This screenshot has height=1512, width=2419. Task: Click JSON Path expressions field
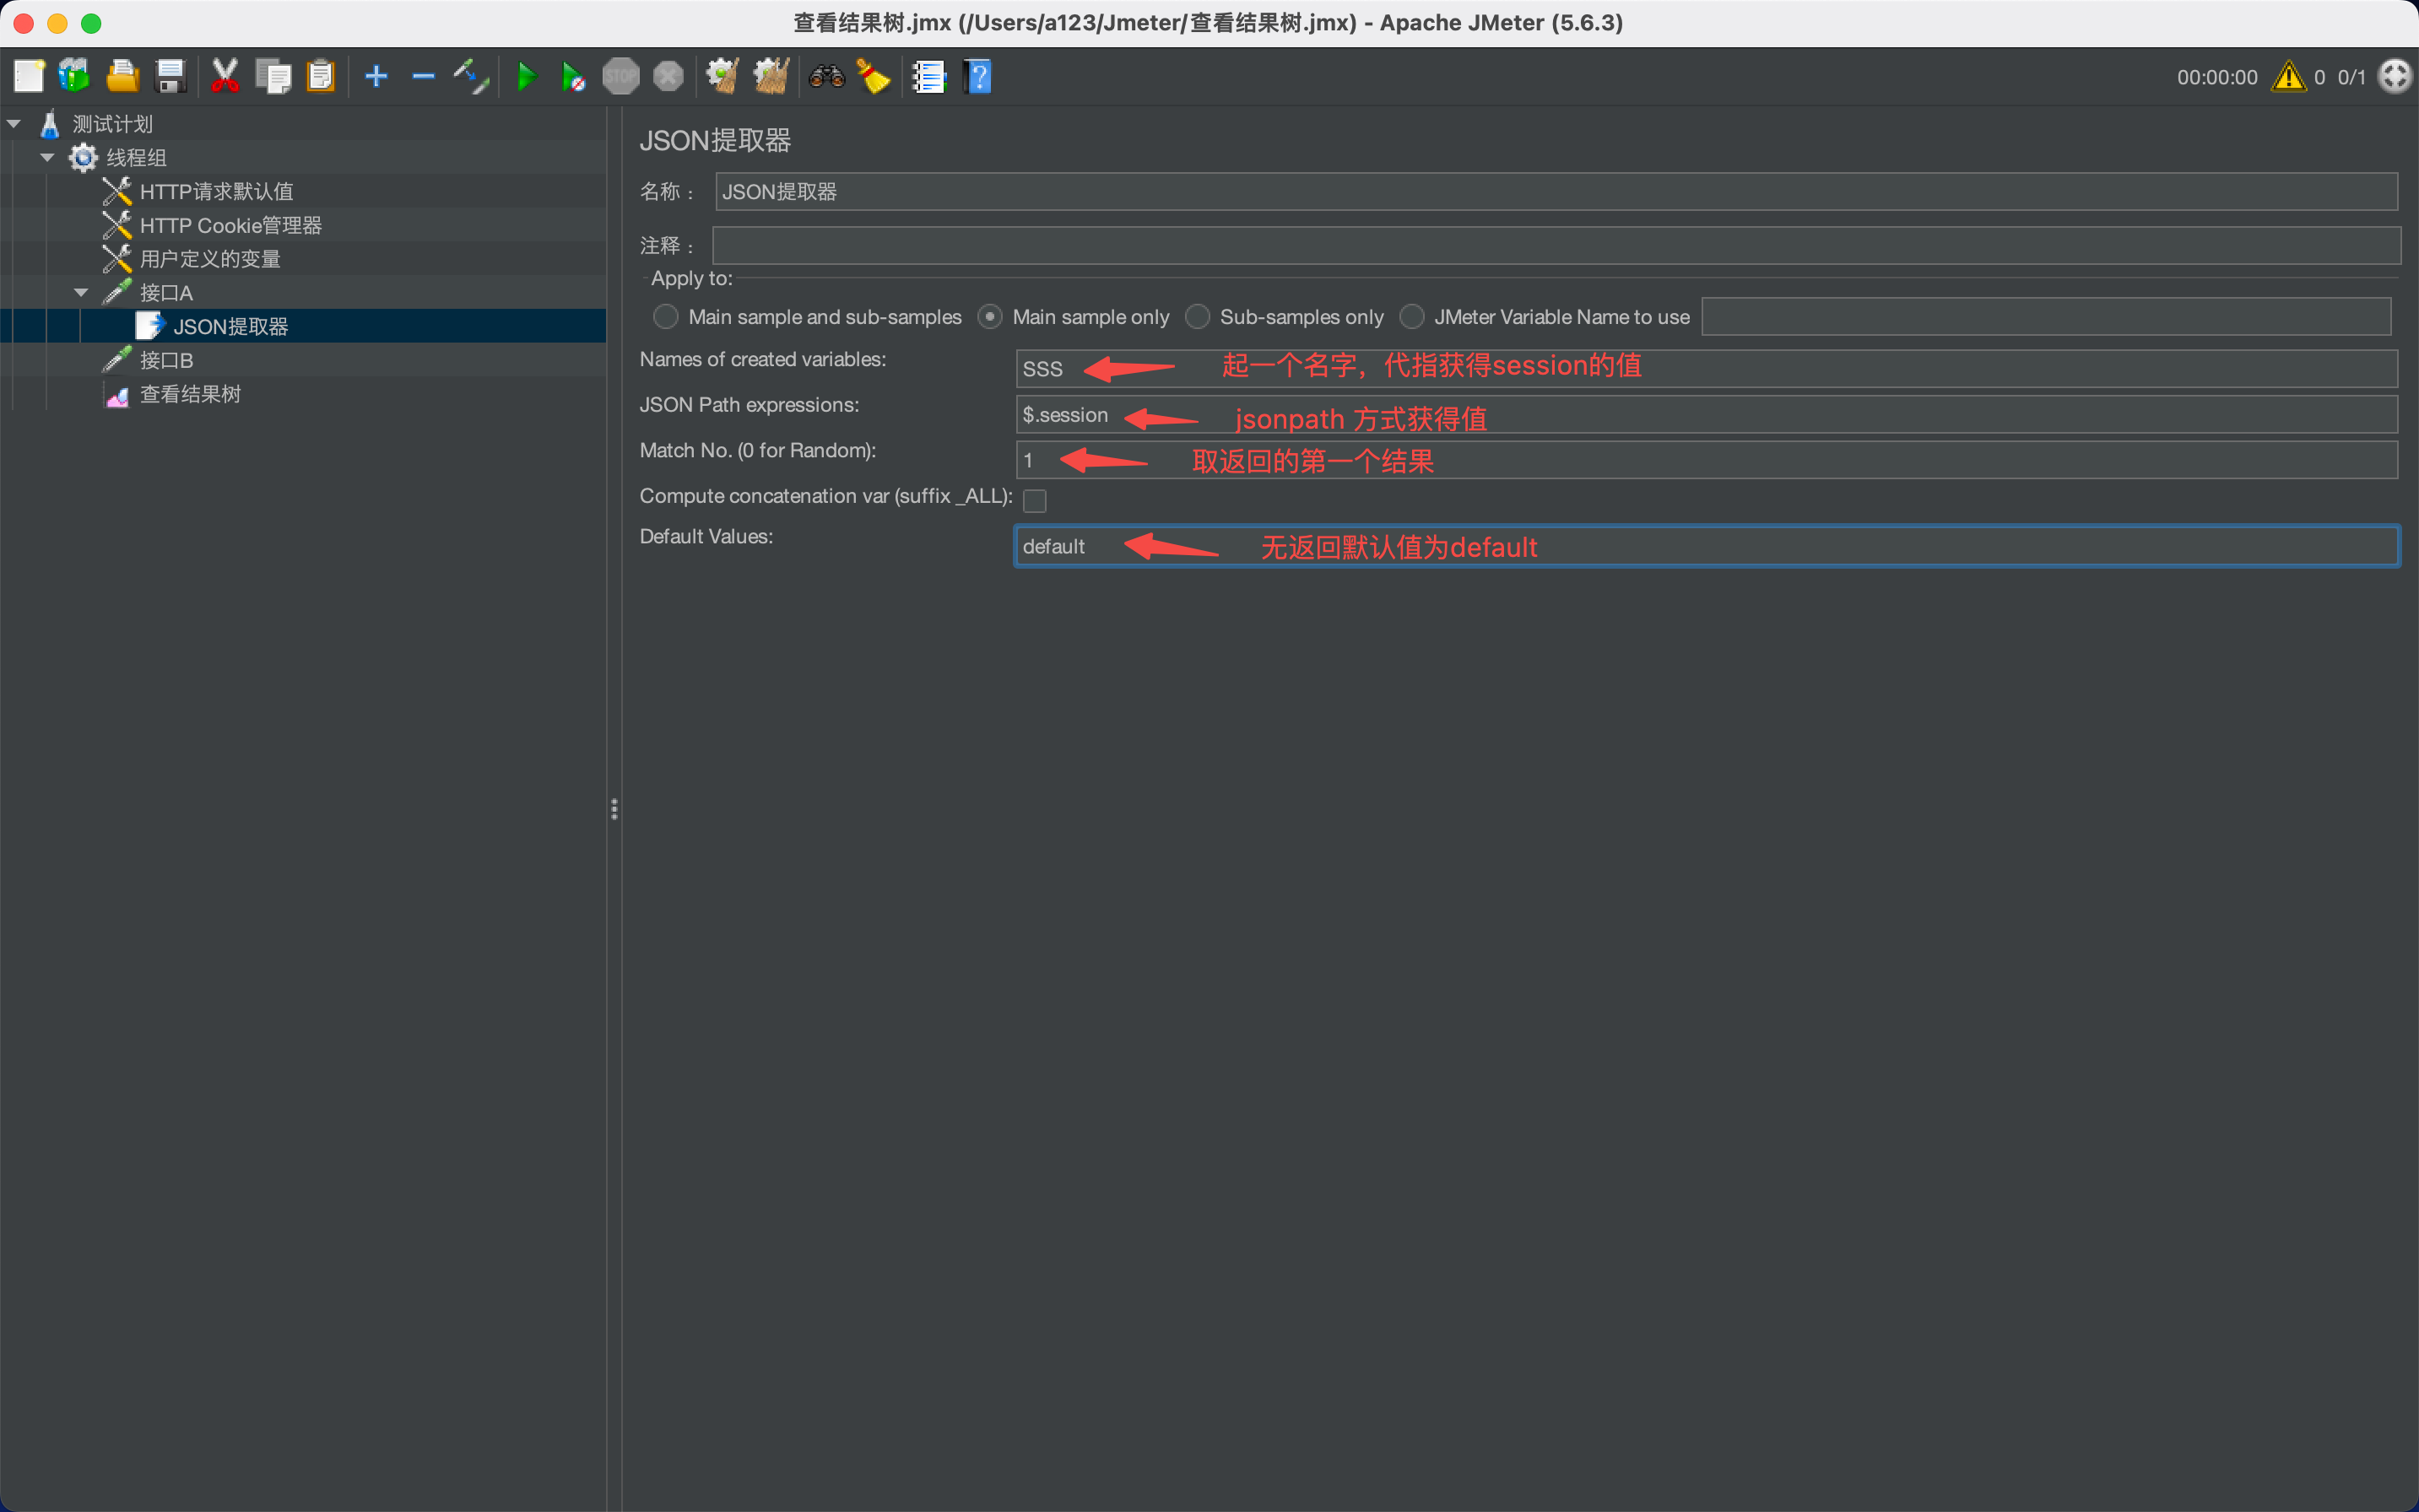point(1707,415)
